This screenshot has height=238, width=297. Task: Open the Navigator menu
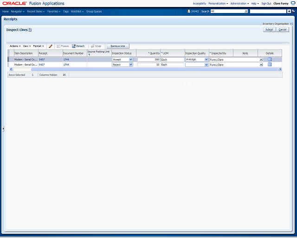18,11
